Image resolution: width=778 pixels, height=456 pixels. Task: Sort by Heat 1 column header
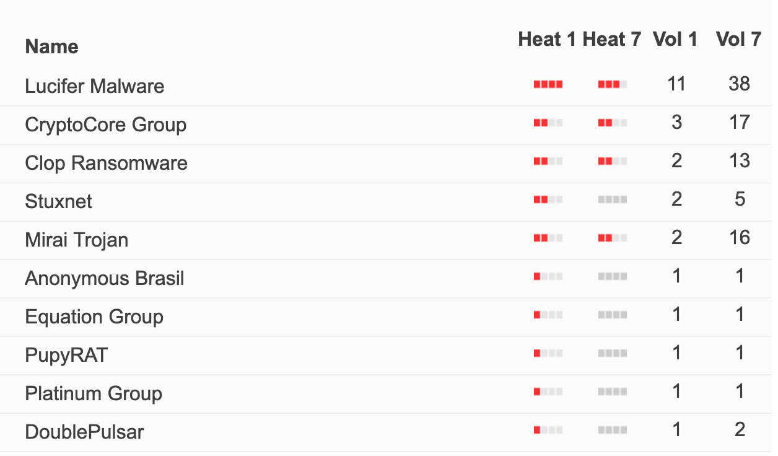click(x=547, y=40)
